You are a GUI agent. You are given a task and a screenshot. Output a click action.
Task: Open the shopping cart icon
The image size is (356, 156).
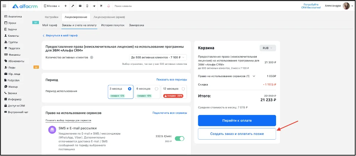click(101, 6)
